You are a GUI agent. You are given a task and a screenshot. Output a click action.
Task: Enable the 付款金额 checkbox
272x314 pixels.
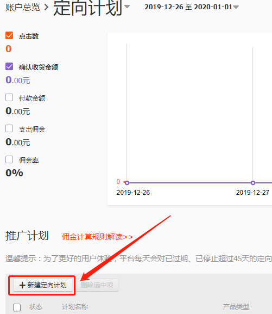pyautogui.click(x=9, y=97)
